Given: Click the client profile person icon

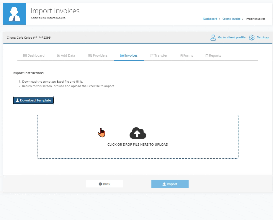Looking at the screenshot, I should pos(213,37).
